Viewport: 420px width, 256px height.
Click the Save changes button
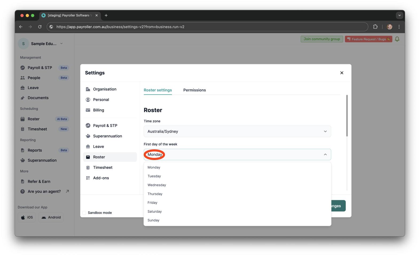339,206
